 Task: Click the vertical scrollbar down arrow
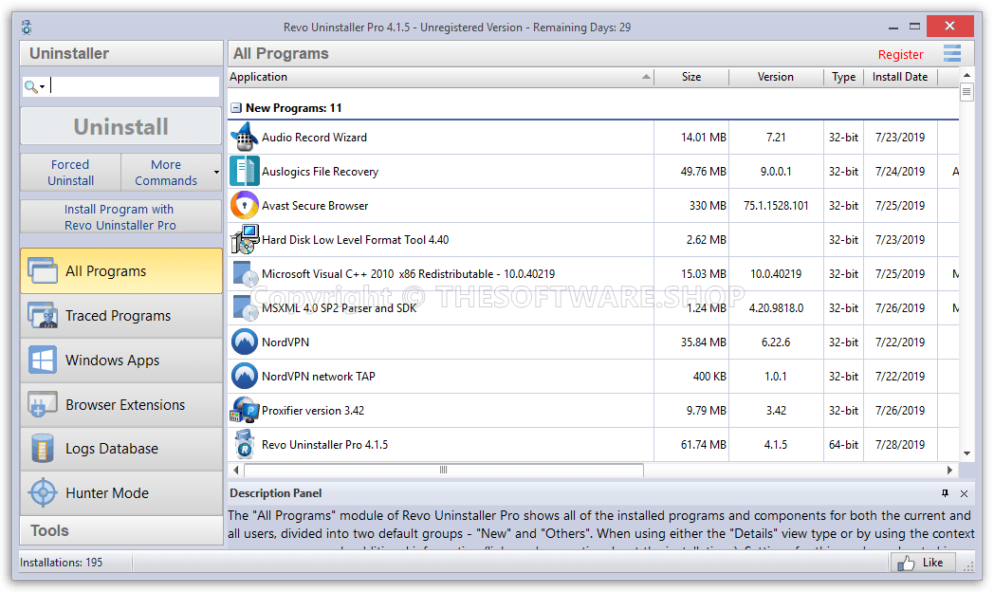[966, 453]
